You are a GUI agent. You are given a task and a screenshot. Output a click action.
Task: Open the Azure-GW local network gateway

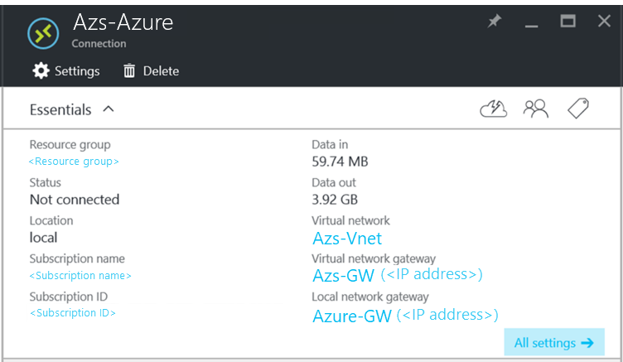(351, 316)
